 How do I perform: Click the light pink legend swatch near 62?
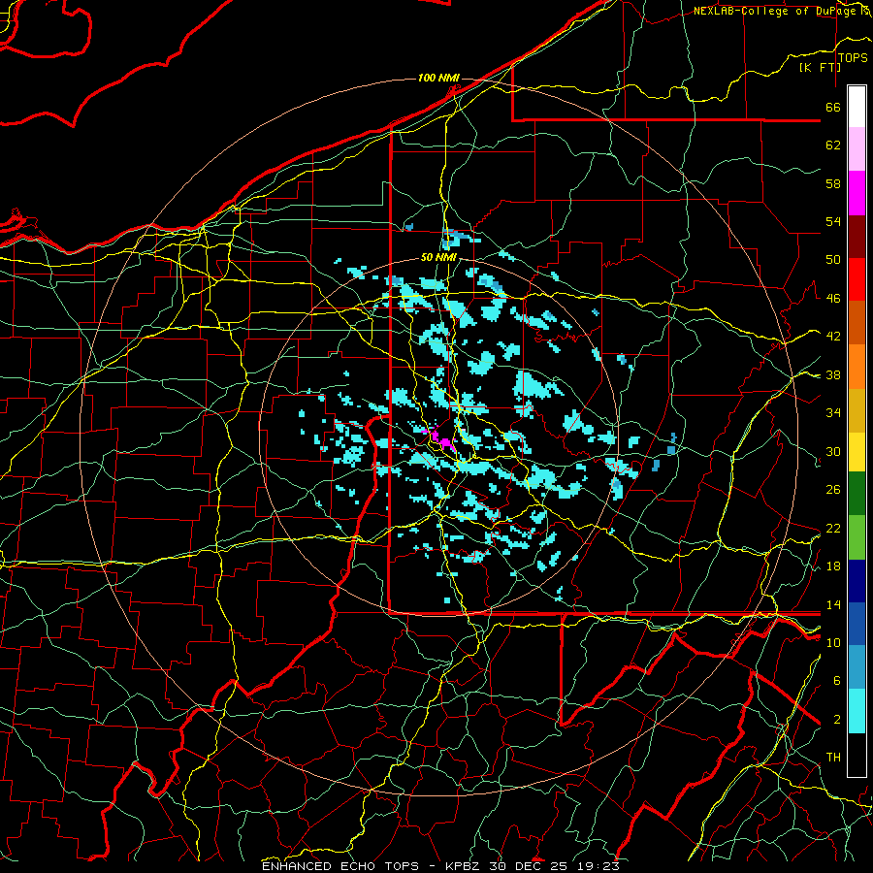pos(857,148)
